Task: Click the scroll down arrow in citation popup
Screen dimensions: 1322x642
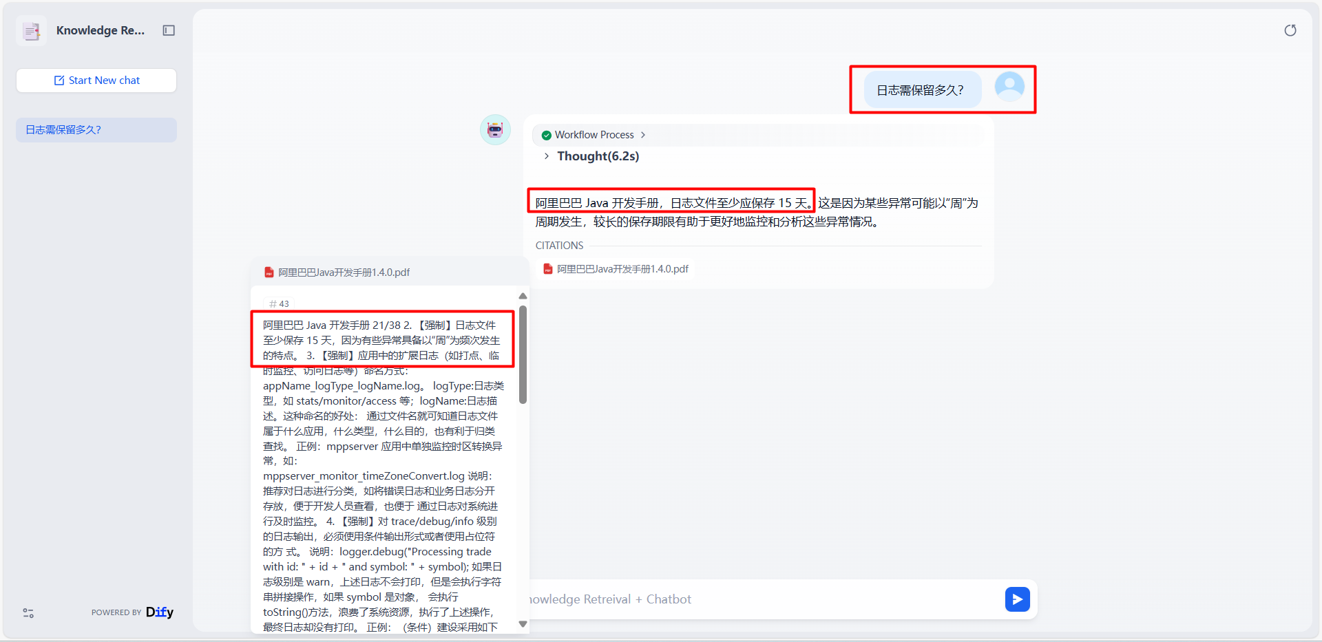Action: (x=523, y=624)
